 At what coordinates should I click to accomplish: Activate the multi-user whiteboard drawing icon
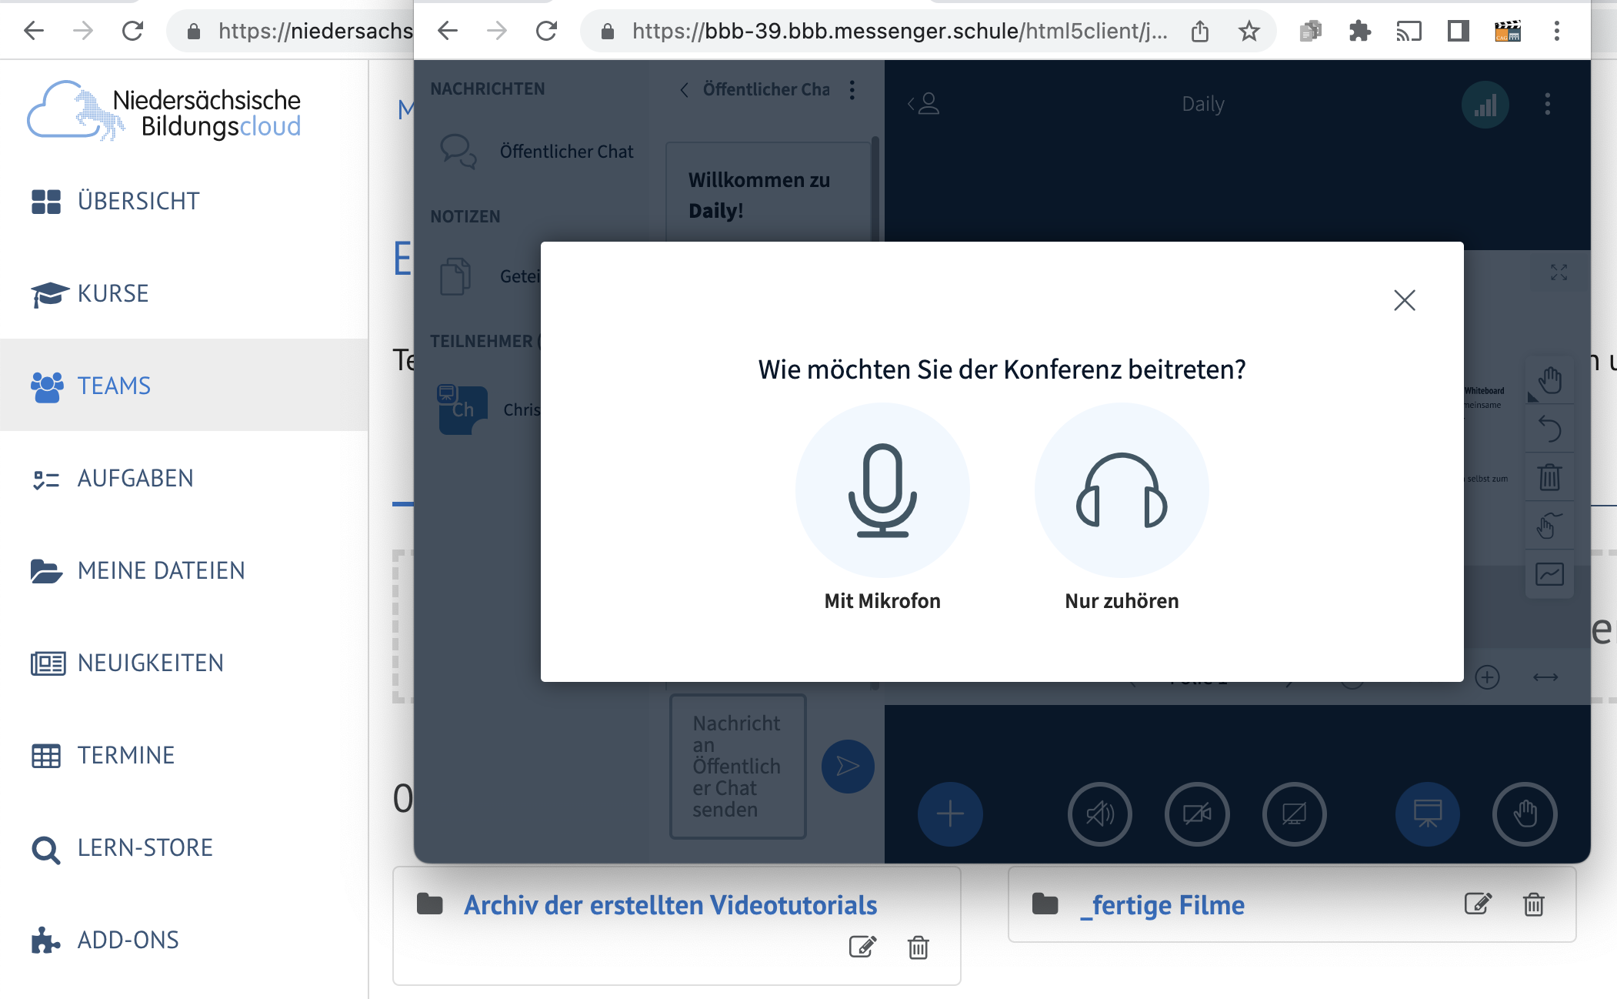[x=1549, y=528]
